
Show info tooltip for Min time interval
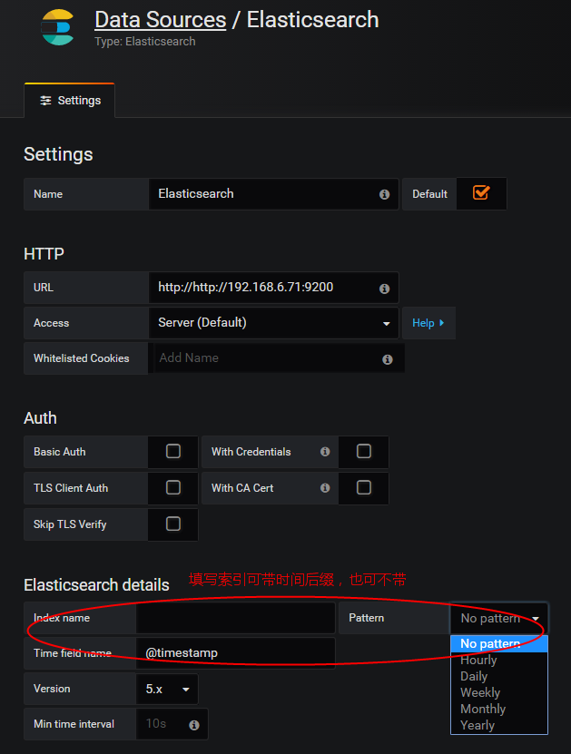(194, 725)
